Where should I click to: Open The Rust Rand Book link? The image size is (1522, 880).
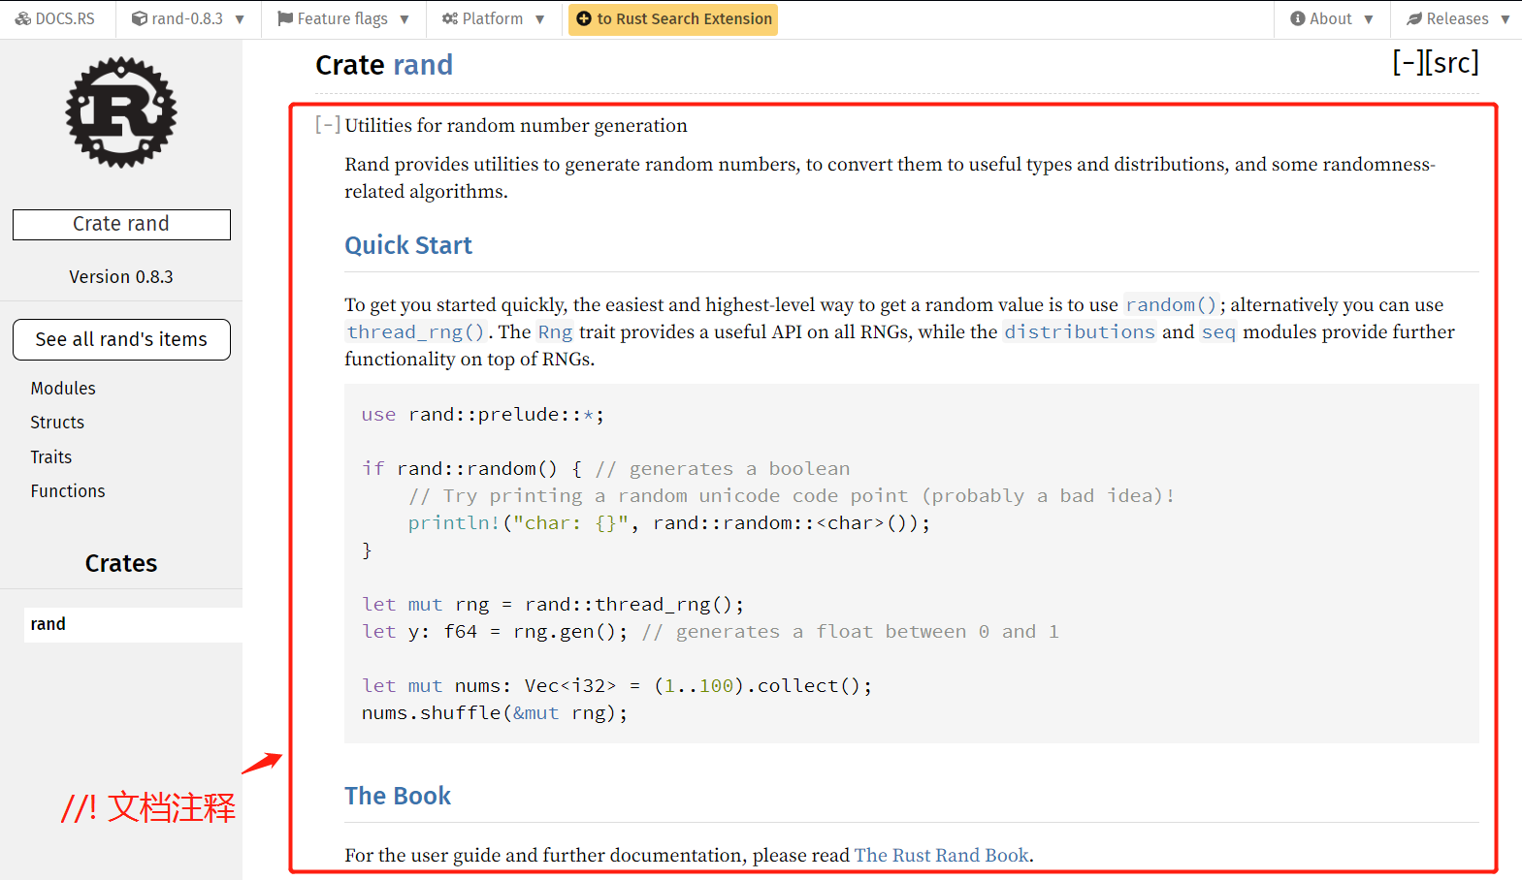coord(942,855)
